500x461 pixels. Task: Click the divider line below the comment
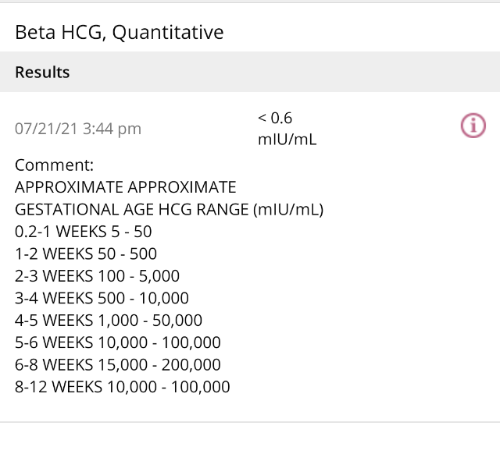point(250,422)
